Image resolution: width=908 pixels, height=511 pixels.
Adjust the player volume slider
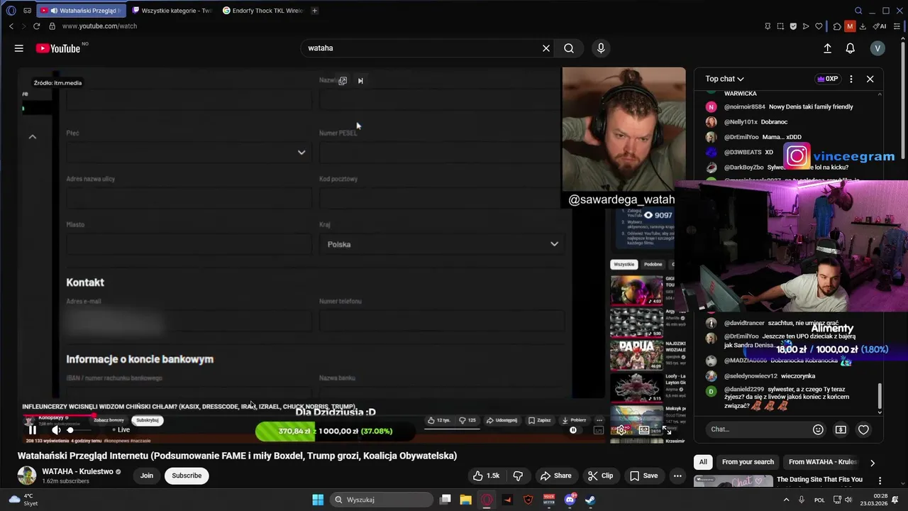(79, 430)
